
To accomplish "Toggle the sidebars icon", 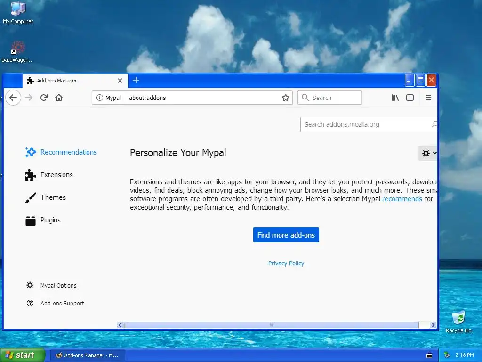I will 410,98.
